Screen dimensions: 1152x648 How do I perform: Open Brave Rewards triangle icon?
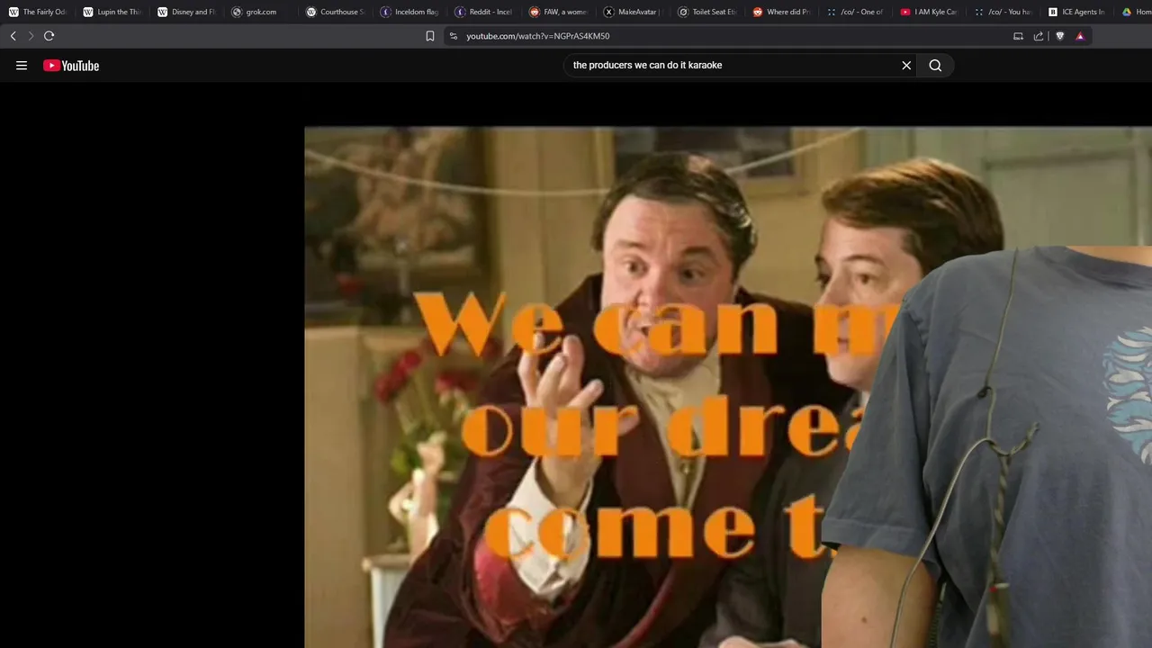click(x=1080, y=36)
